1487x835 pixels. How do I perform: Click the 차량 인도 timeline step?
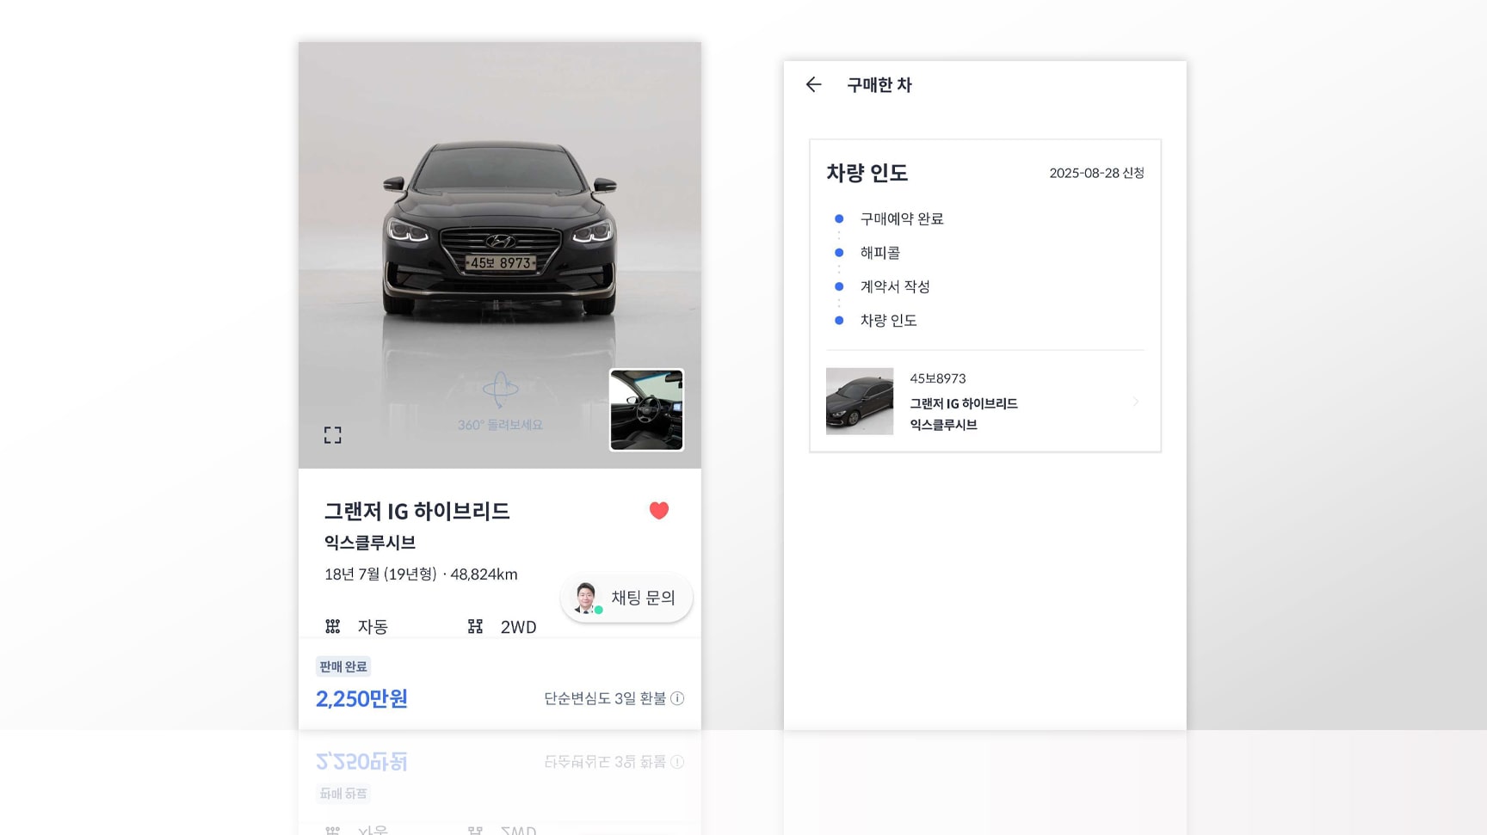click(x=839, y=320)
